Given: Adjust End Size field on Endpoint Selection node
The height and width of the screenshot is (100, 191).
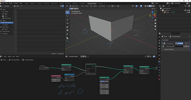Looking at the screenshot, I should 56,81.
